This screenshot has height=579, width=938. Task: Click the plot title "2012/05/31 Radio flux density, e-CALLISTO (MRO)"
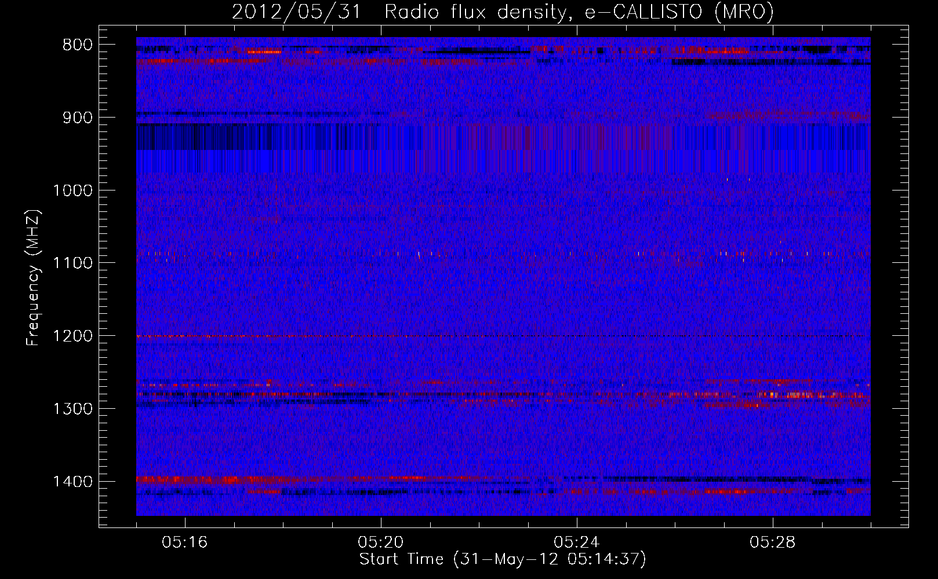pos(503,12)
